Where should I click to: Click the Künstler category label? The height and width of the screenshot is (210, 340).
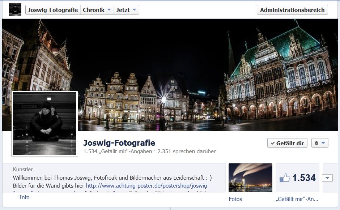[23, 169]
